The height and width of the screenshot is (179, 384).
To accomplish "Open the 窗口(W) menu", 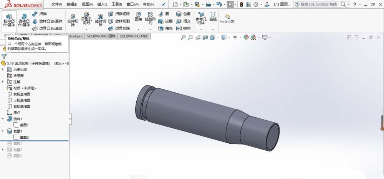I will tap(132, 4).
